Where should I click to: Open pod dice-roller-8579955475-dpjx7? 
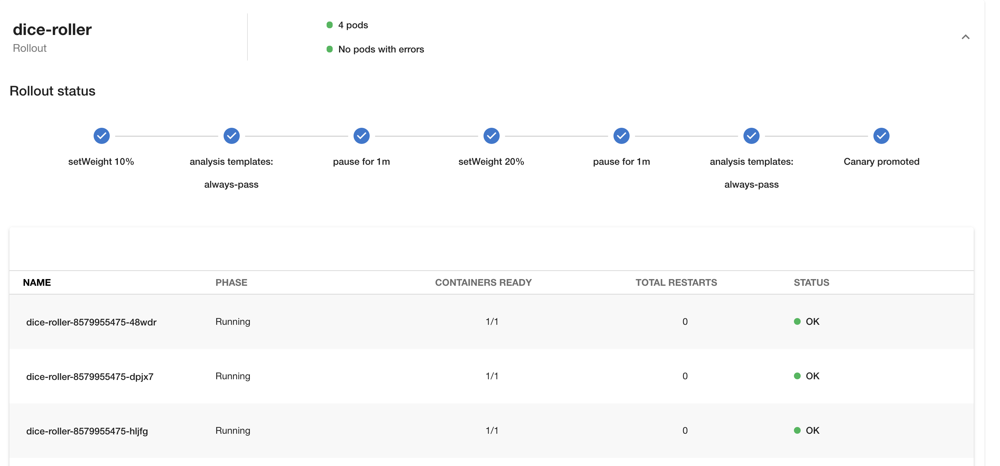click(x=90, y=377)
